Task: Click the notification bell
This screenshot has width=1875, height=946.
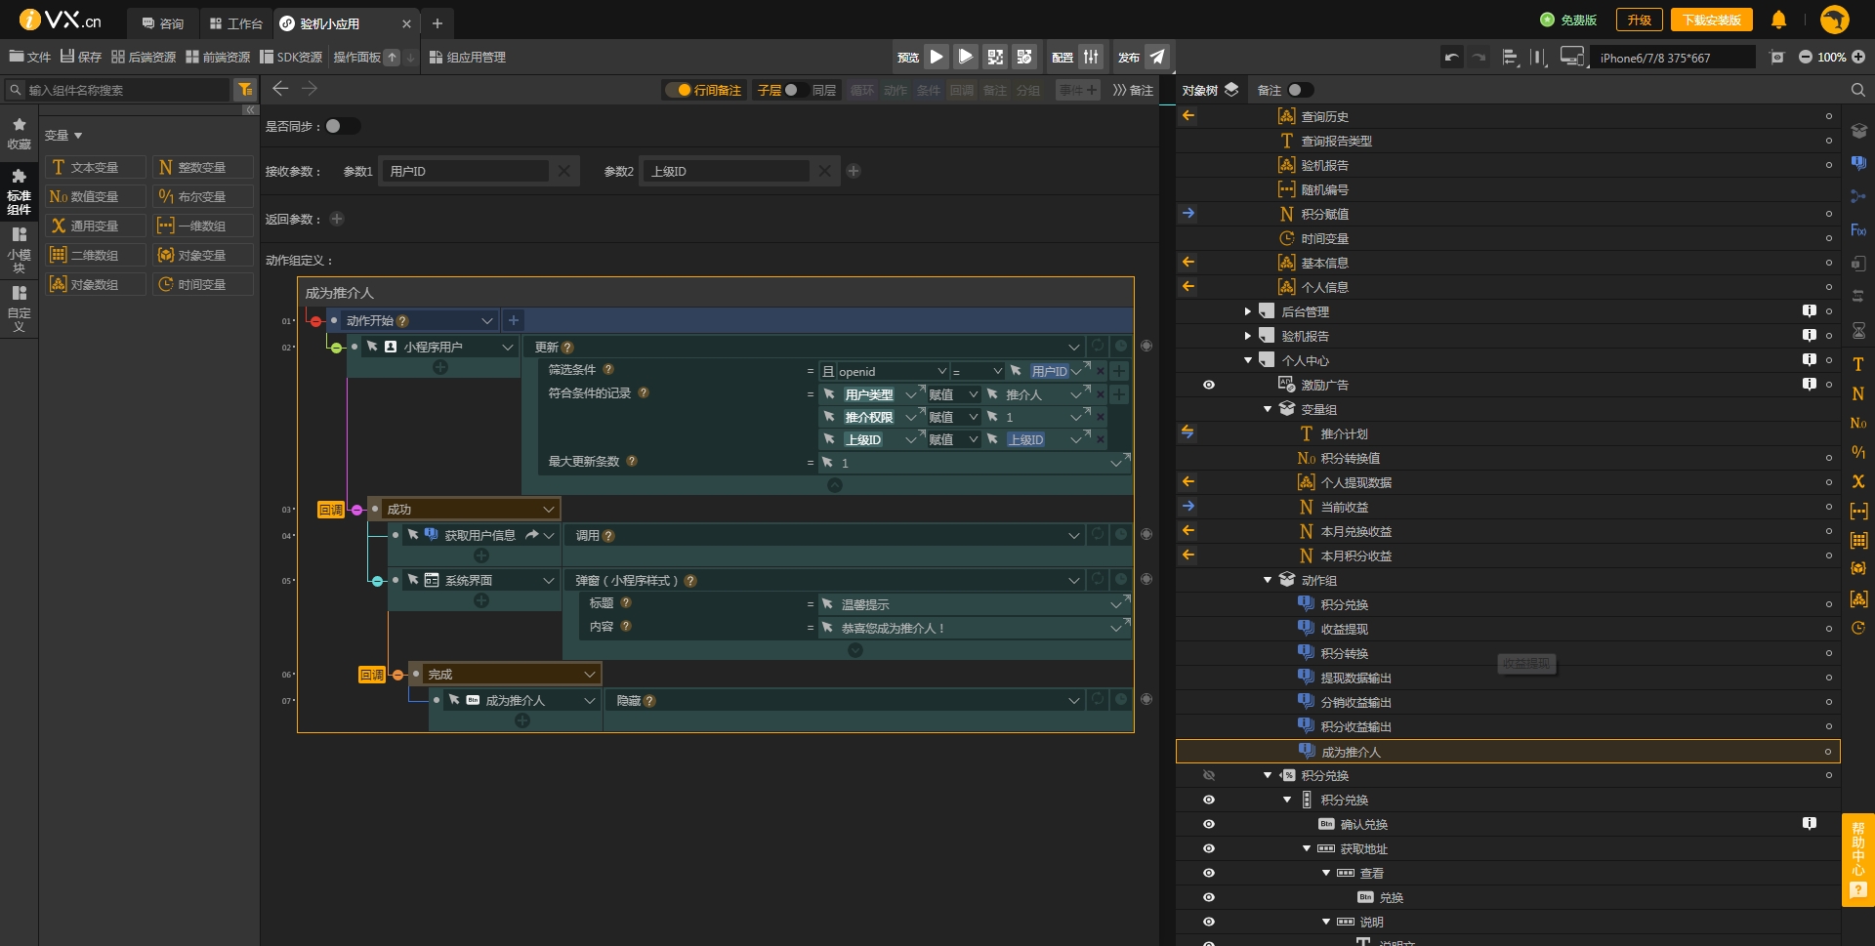Action: tap(1778, 20)
